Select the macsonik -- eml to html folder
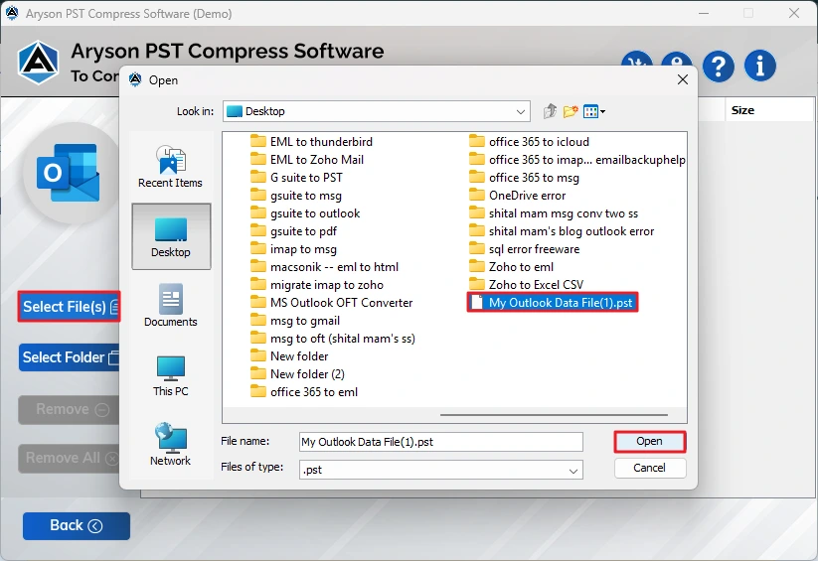The image size is (818, 561). (x=324, y=267)
